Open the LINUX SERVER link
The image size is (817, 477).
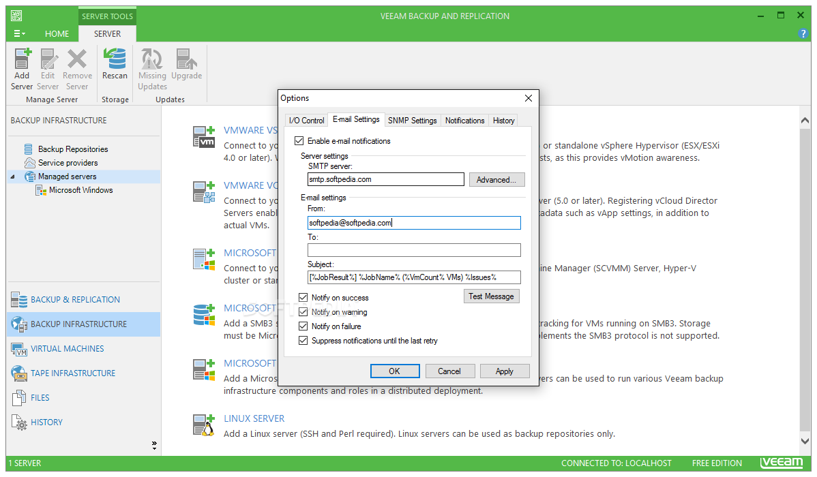[x=254, y=418]
